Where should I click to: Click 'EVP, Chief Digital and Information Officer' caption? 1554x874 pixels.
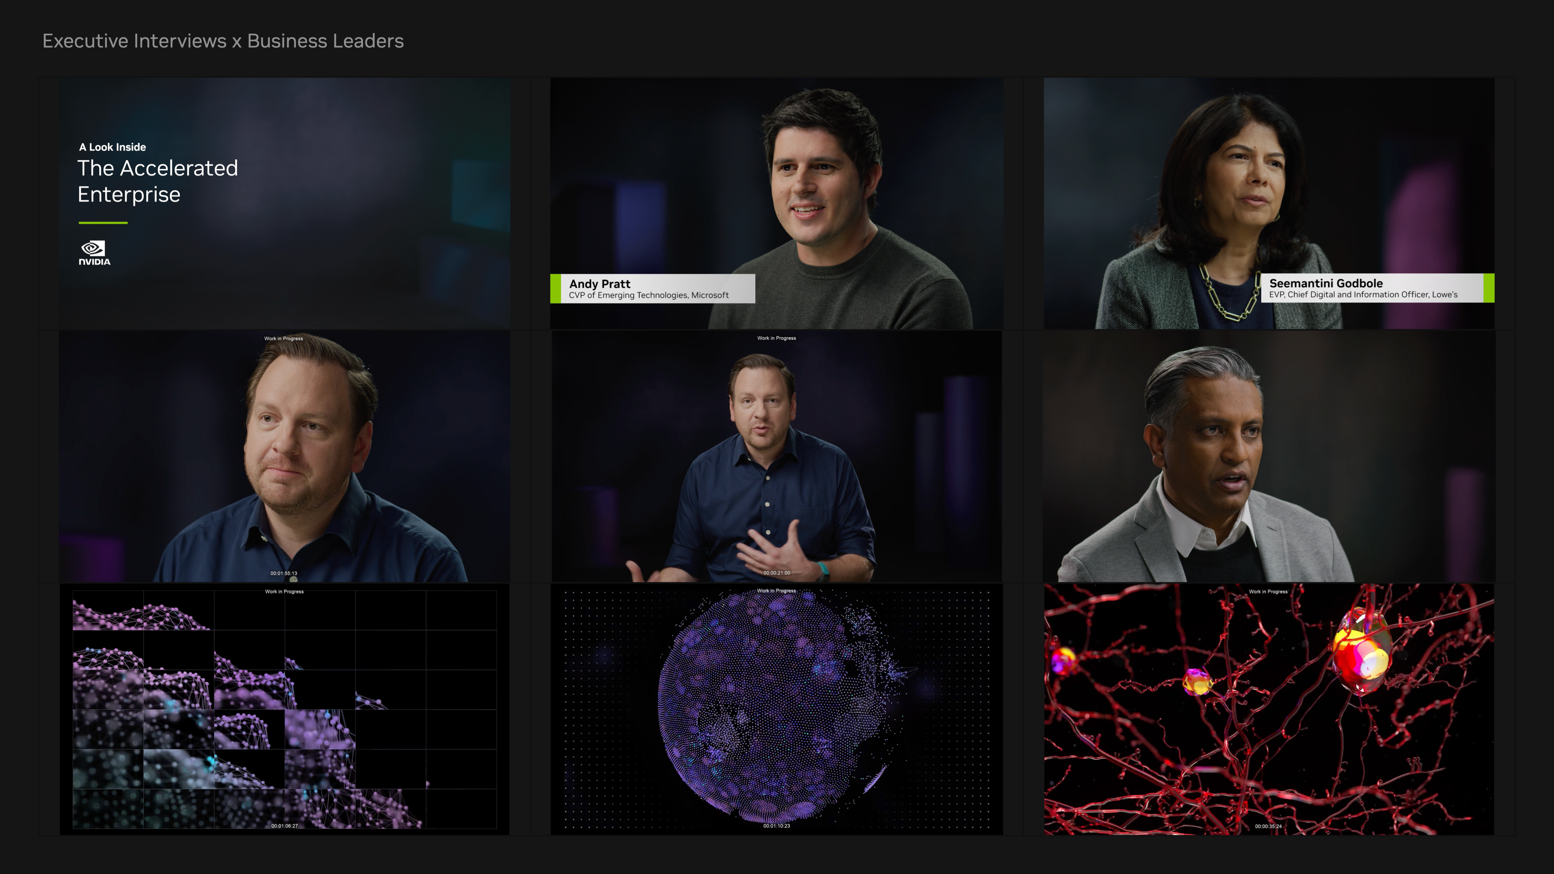coord(1363,294)
